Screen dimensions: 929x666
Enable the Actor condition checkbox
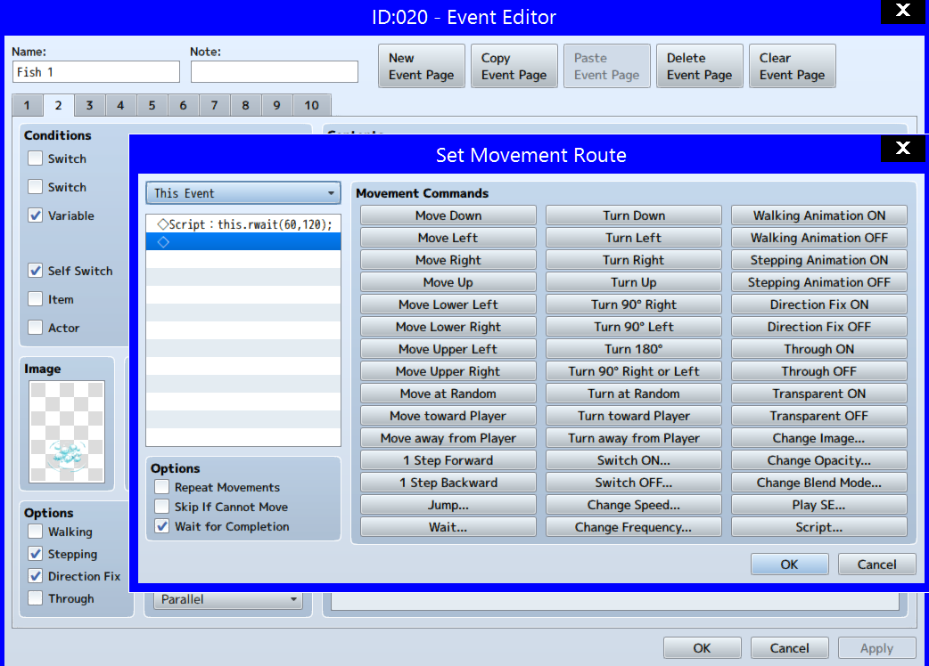(x=36, y=328)
